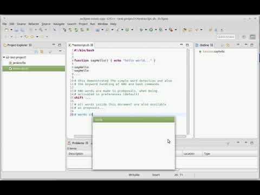The image size is (260, 195).
Task: Open the Debug dropdown arrow
Action: (146, 30)
